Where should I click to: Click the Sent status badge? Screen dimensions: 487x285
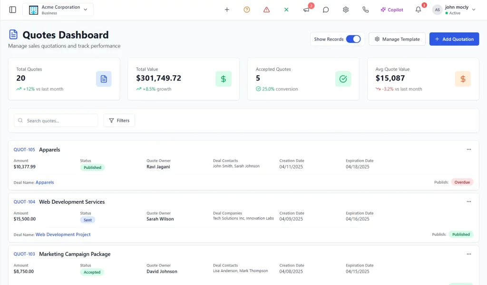(x=88, y=220)
